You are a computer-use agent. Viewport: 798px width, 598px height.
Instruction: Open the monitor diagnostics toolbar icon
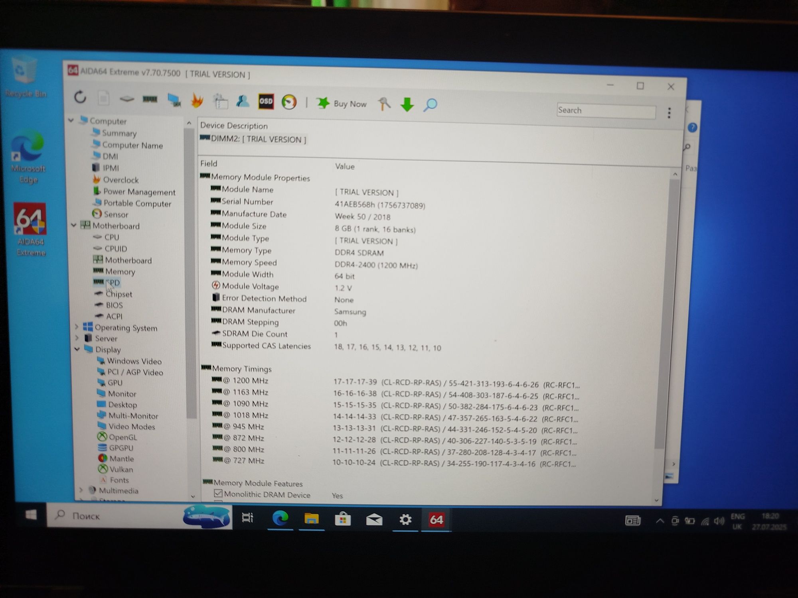pos(174,100)
